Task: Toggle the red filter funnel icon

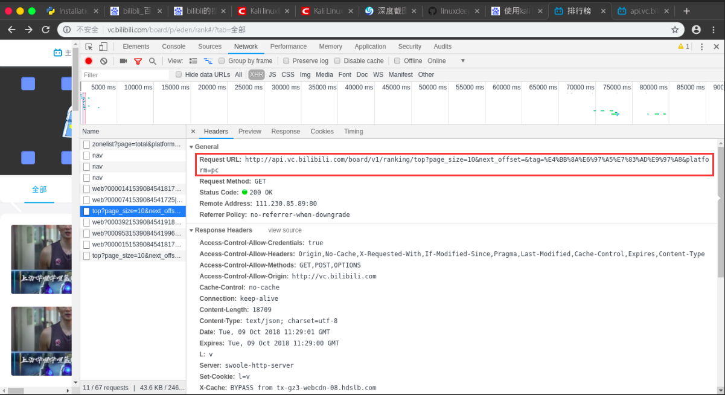Action: pos(138,61)
